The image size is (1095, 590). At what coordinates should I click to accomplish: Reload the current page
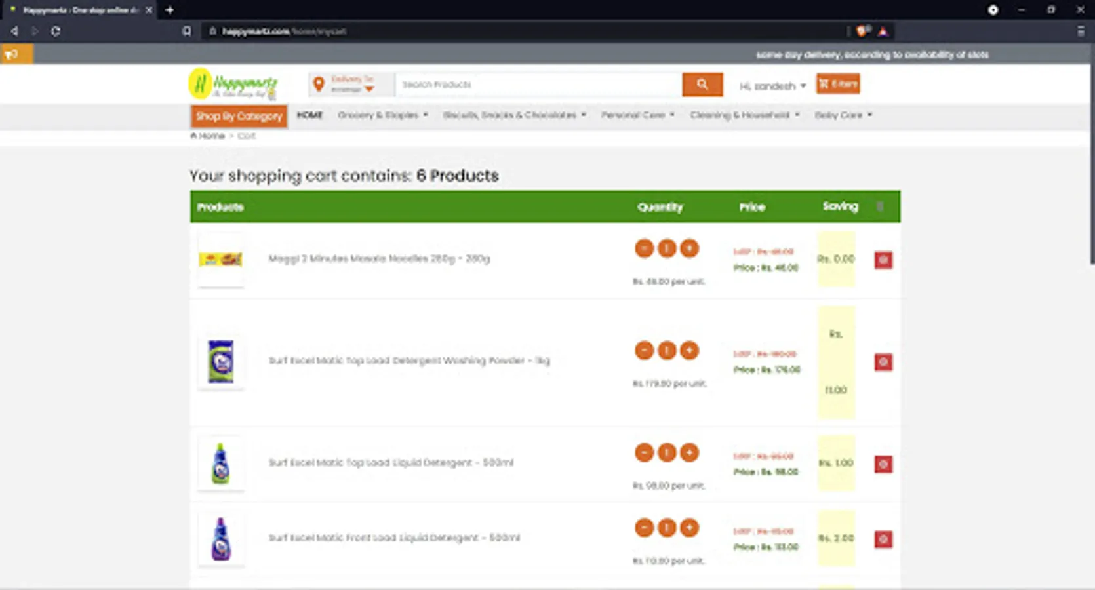coord(56,31)
